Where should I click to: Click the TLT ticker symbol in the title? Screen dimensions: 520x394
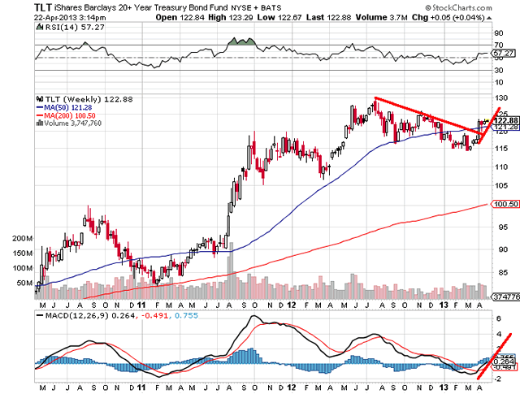pyautogui.click(x=43, y=7)
